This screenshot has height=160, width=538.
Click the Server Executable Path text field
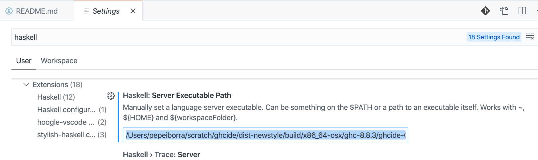click(266, 135)
